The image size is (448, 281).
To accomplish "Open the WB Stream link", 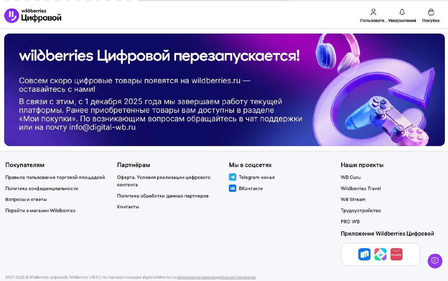I will 353,199.
